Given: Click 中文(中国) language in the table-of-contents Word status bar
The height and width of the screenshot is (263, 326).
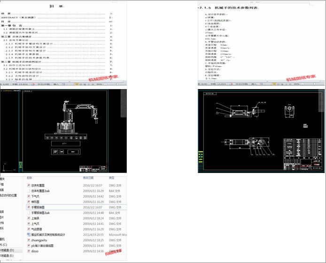Looking at the screenshot, I should [x=44, y=84].
